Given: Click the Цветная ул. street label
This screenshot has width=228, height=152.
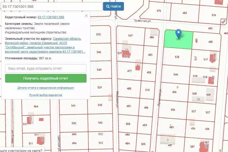Looking at the screenshot, I should coord(59,143).
